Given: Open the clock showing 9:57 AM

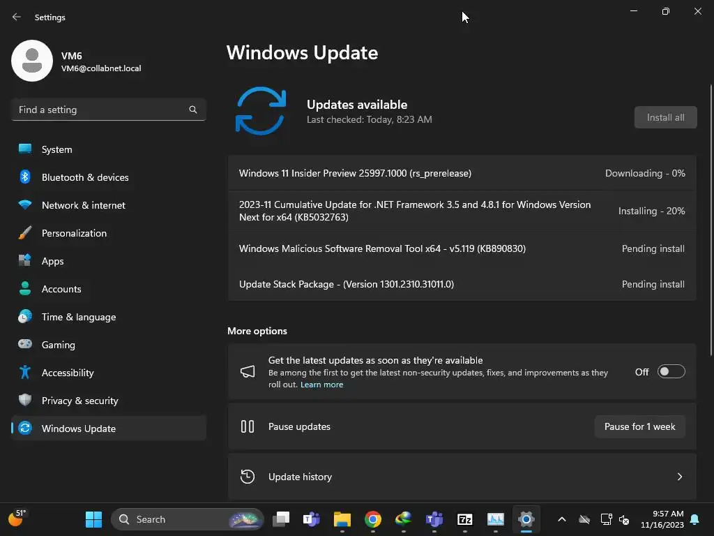Looking at the screenshot, I should 662,519.
